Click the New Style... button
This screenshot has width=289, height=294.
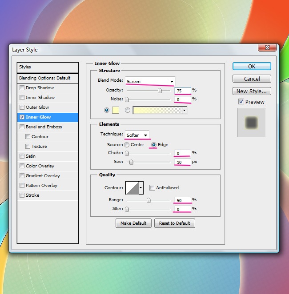pos(252,91)
